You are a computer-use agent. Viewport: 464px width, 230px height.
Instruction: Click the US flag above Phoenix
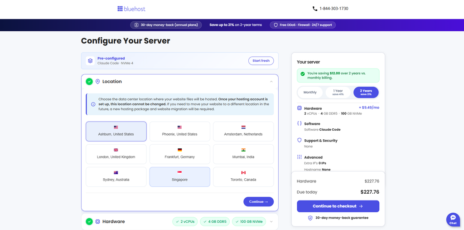click(179, 127)
